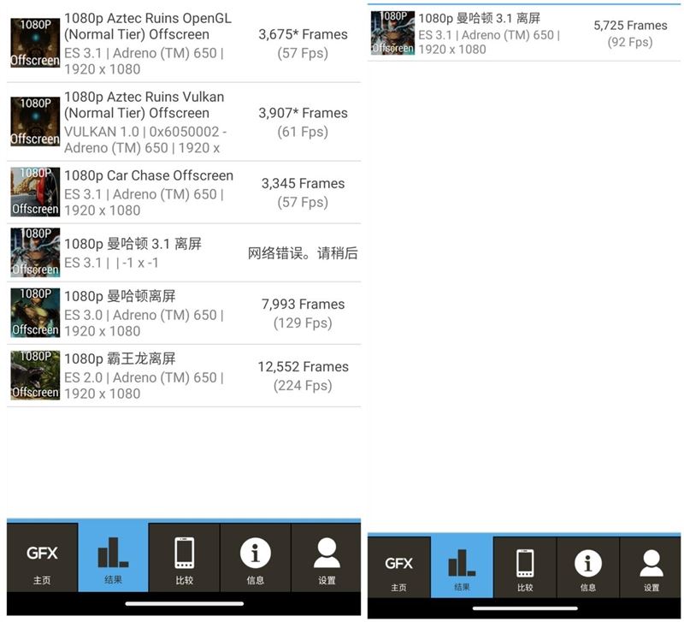Viewport: 684px width, 622px height.
Task: Select (224 Fps) value
Action: point(303,385)
